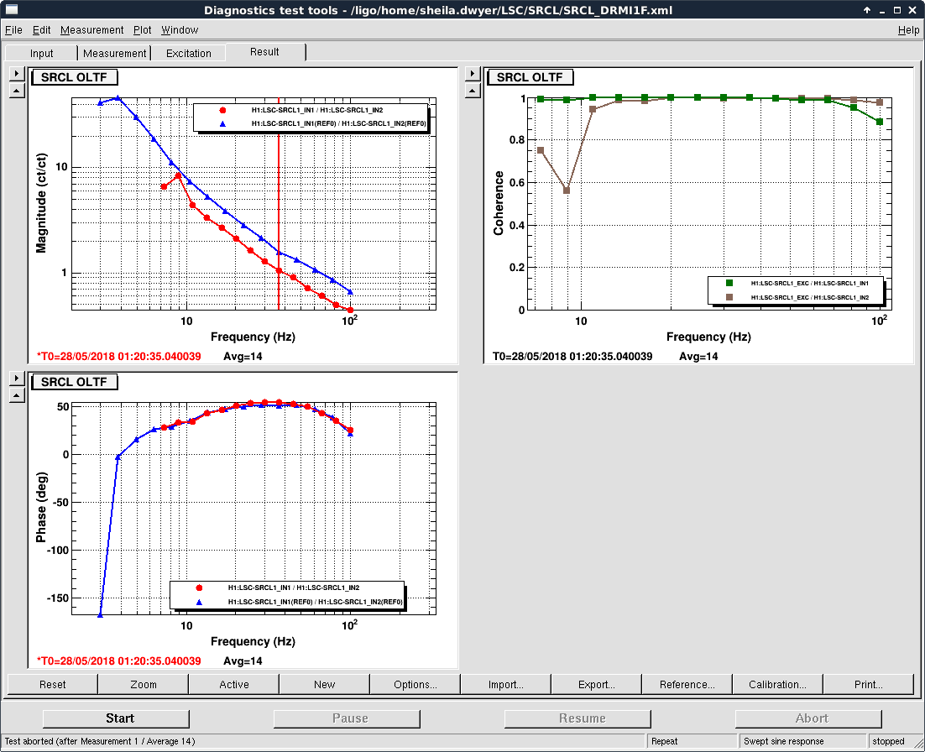Click up-arrow button beside the Phase plot
Image resolution: width=925 pixels, height=752 pixels.
[x=16, y=395]
